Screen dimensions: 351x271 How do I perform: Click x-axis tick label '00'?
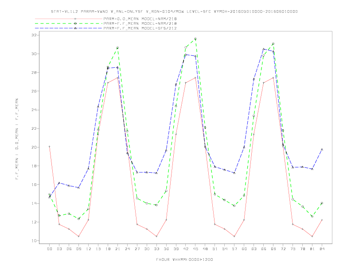[x=50, y=249]
